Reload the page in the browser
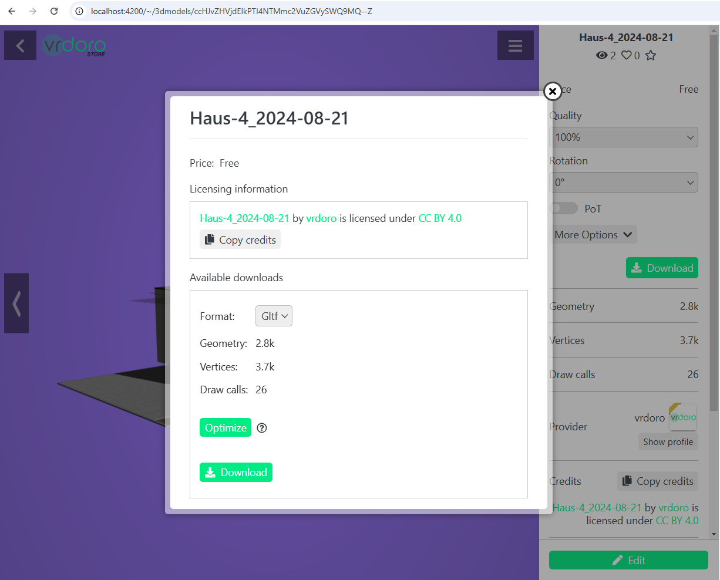This screenshot has height=580, width=720. point(54,11)
